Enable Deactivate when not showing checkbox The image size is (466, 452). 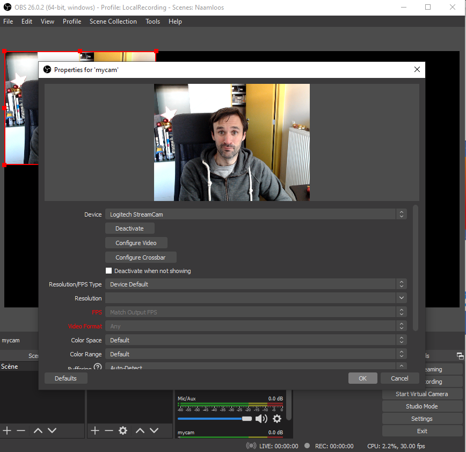(x=109, y=271)
